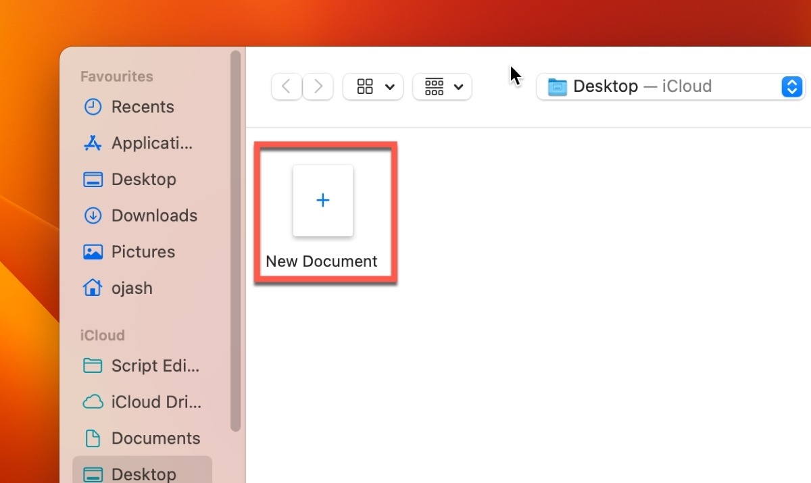Switch to grid view layout
811x483 pixels.
click(x=364, y=86)
